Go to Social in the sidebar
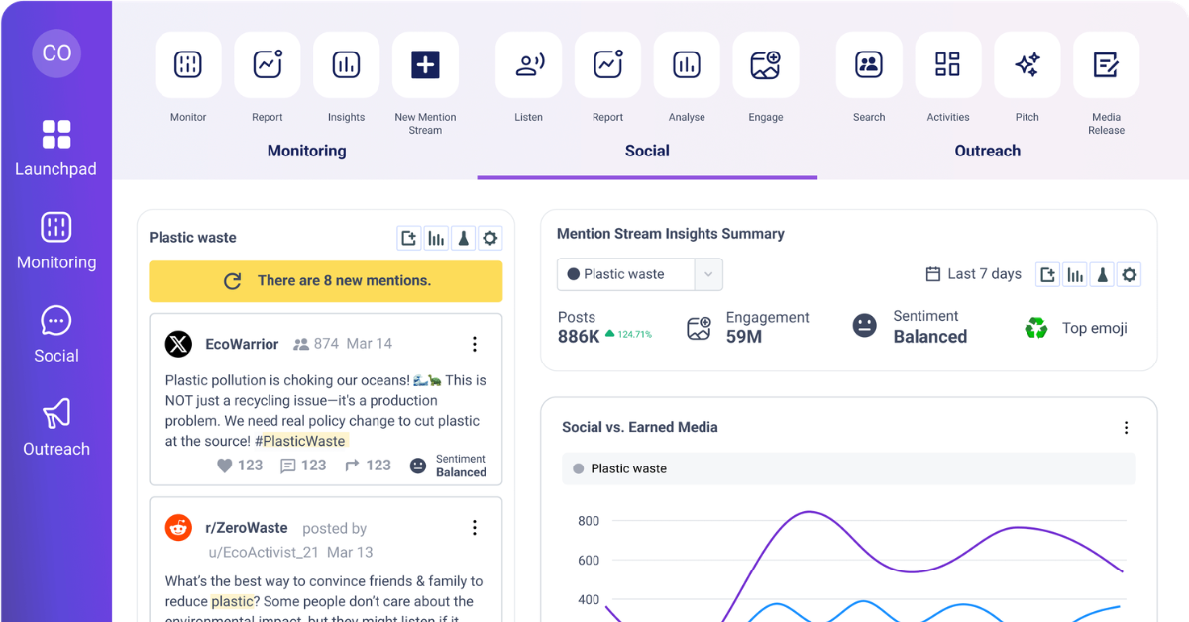1189x622 pixels. (56, 335)
